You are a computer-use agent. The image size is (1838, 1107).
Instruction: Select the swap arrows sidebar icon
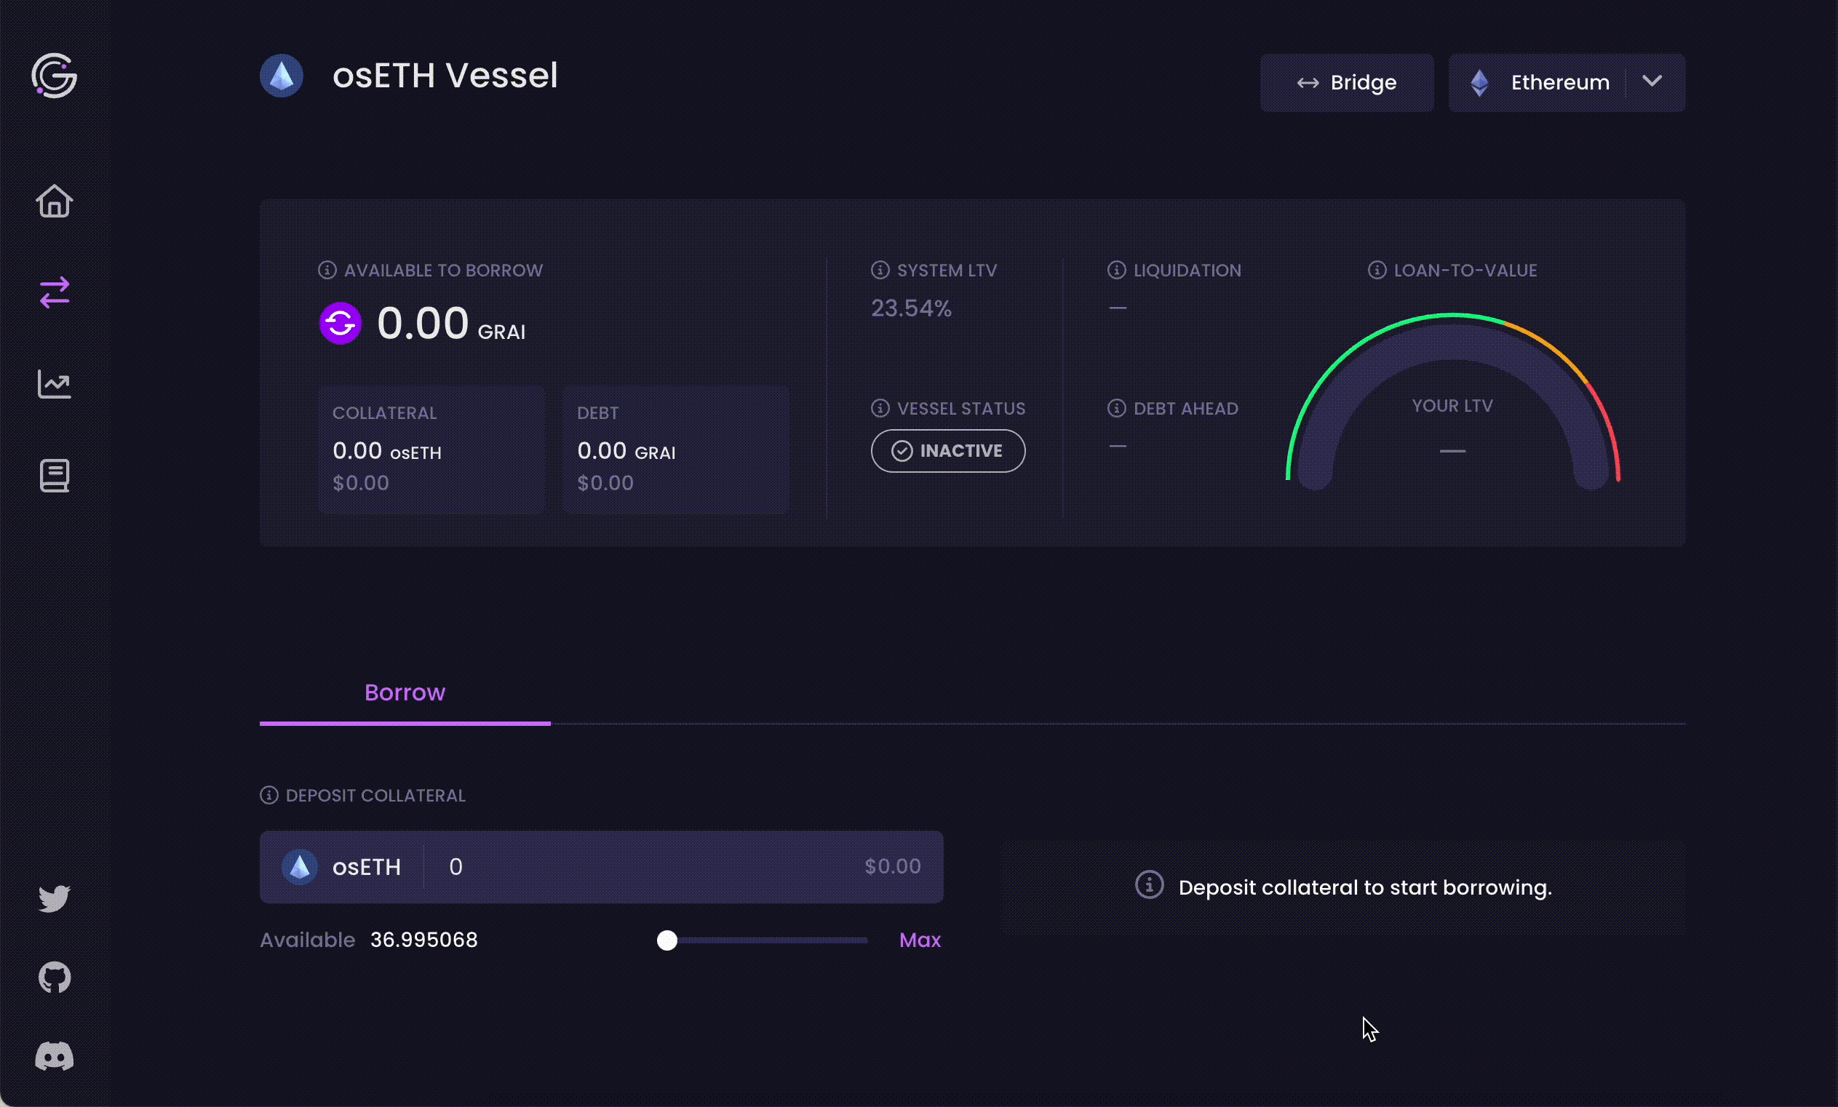pos(55,293)
